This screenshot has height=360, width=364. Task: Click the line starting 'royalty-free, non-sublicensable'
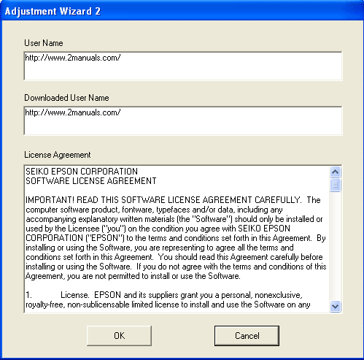click(168, 305)
